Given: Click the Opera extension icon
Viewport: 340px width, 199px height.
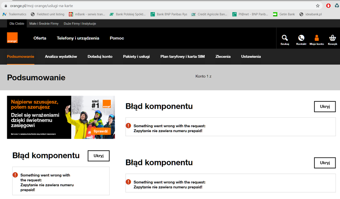Looking at the screenshot, I should click(x=328, y=6).
